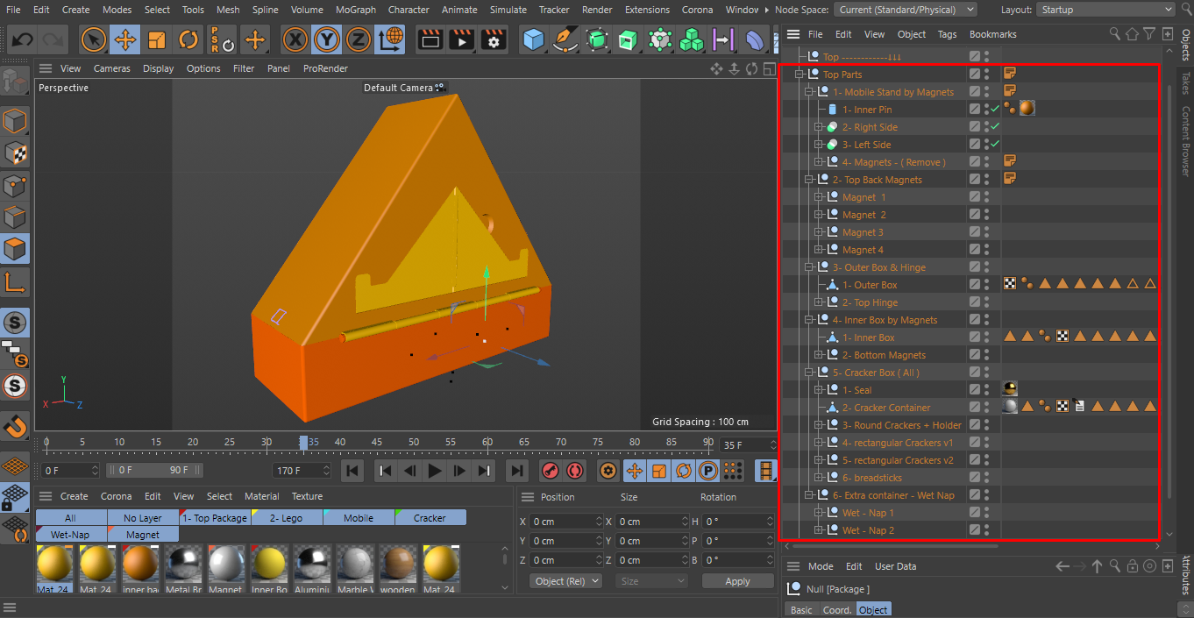Filter materials by Cracker layer button
Image resolution: width=1194 pixels, height=618 pixels.
(430, 518)
